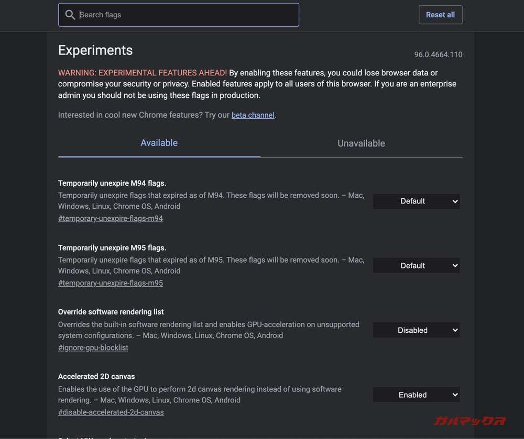524x439 pixels.
Task: Open the beta channel link
Action: [253, 115]
